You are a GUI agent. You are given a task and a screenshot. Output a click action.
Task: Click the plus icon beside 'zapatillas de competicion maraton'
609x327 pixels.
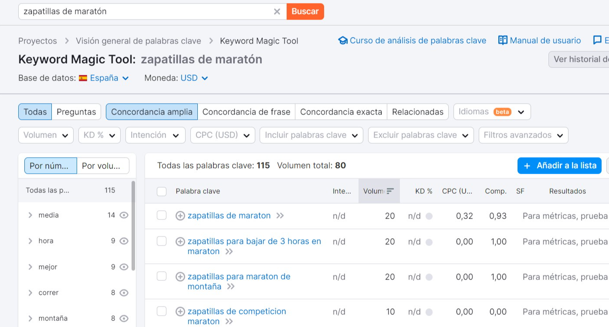pos(180,311)
